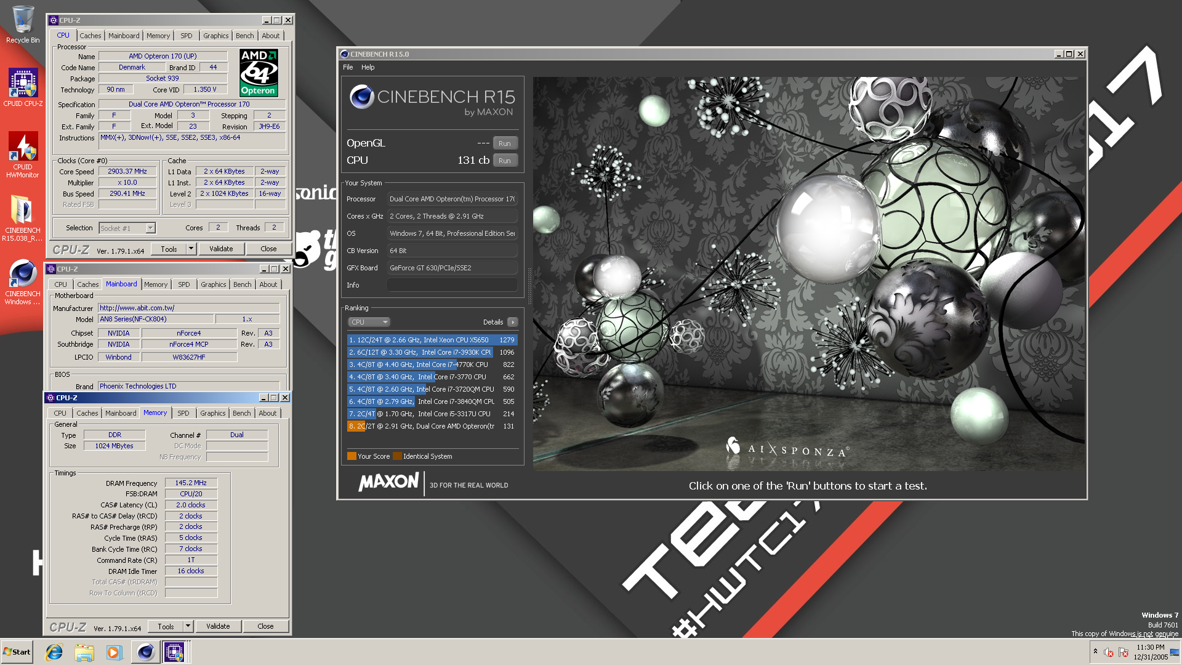Click Tools button in top CPU-Z window
Image resolution: width=1182 pixels, height=665 pixels.
[169, 249]
